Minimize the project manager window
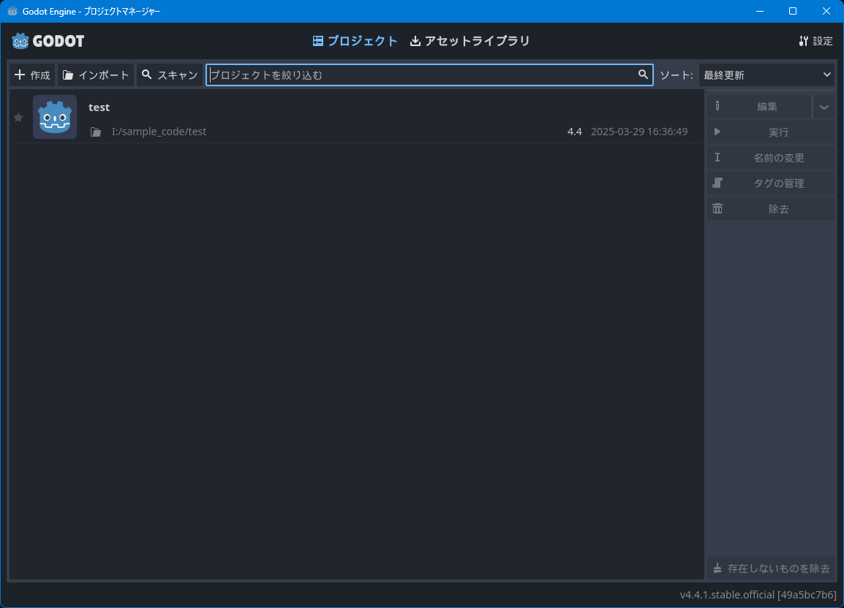Image resolution: width=844 pixels, height=608 pixels. 760,11
